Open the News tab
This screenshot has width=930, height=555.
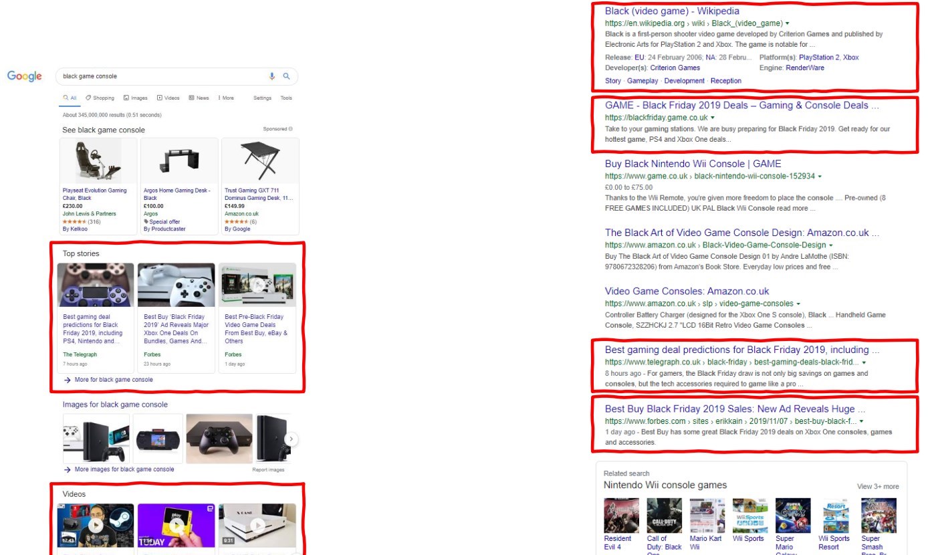pyautogui.click(x=199, y=98)
